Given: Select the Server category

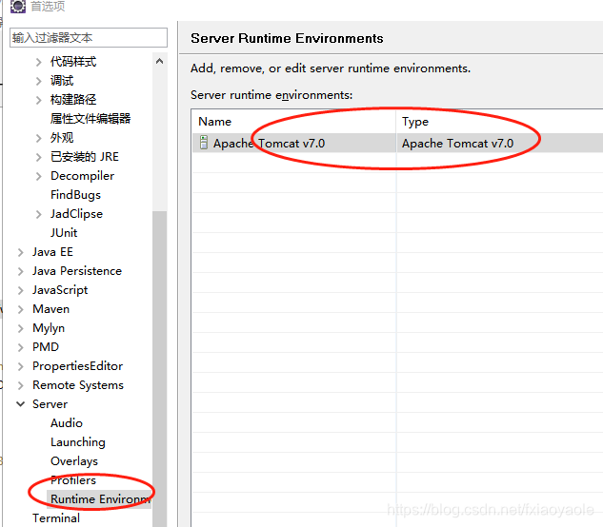Looking at the screenshot, I should [x=50, y=404].
